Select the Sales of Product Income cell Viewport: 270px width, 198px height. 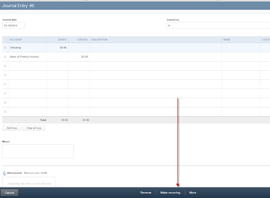(x=27, y=57)
